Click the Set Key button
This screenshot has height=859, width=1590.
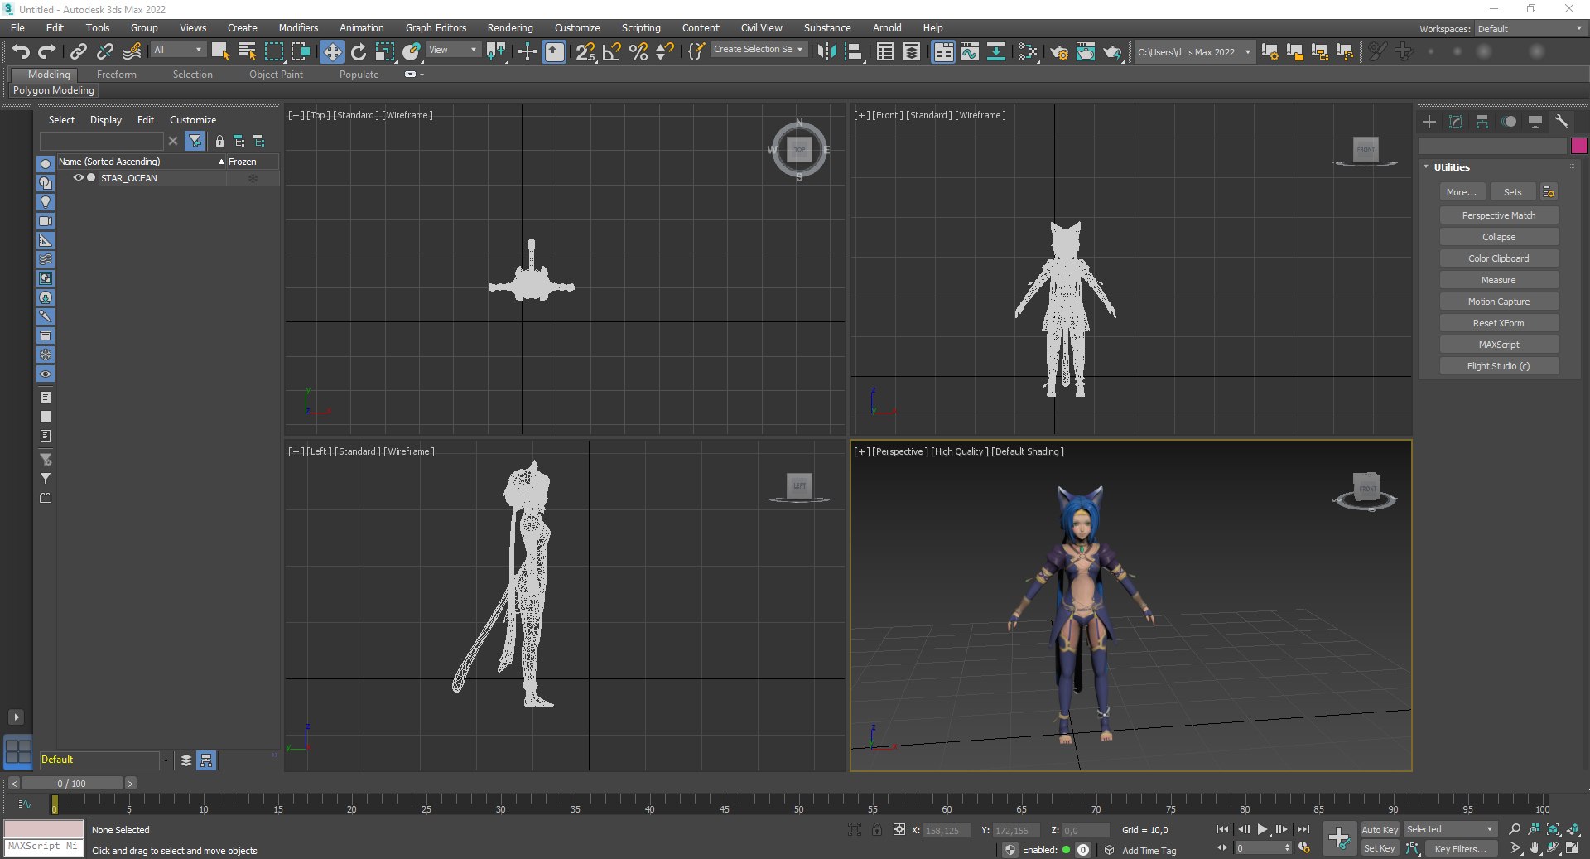(1380, 848)
